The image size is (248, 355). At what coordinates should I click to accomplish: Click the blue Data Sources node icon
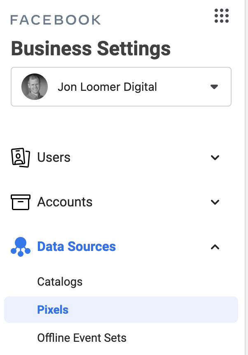21,247
